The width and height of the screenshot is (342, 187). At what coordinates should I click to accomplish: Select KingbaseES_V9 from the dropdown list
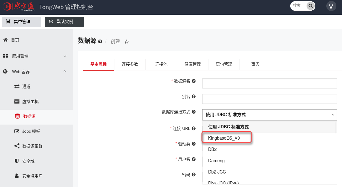269,138
